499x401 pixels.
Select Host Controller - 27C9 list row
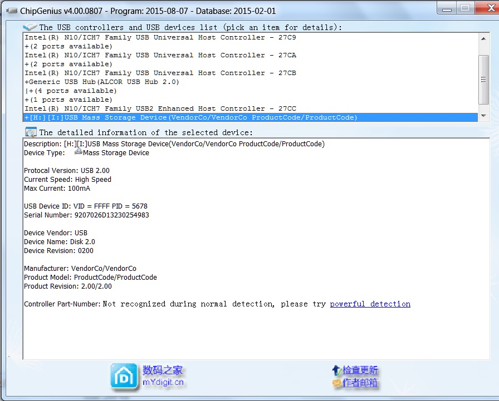click(x=251, y=37)
